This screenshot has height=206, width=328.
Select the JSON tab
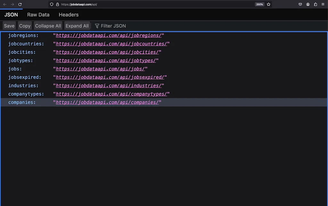click(11, 15)
